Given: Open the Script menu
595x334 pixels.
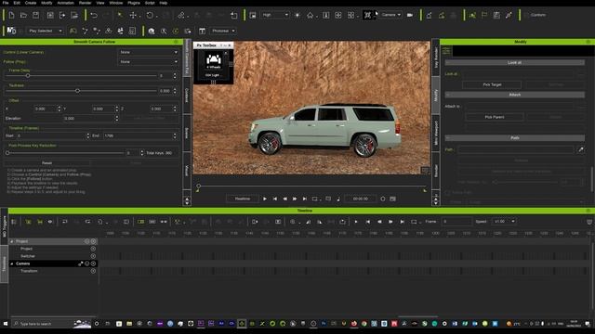Looking at the screenshot, I should (x=150, y=3).
